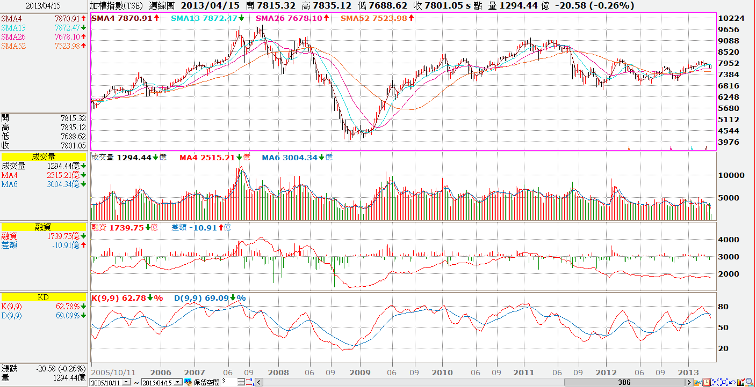This screenshot has height=387, width=756.
Task: Select the 成交量 yellow panel header
Action: coord(44,157)
